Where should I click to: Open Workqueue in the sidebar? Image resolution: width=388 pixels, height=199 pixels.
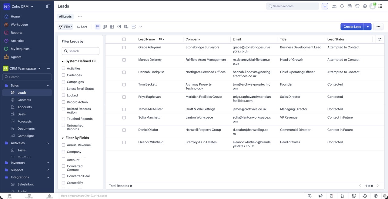19,24
